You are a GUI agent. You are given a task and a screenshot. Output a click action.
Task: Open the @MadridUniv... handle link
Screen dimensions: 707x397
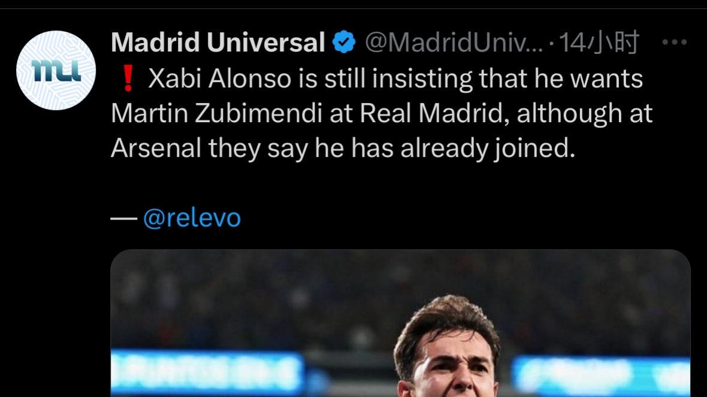click(454, 43)
